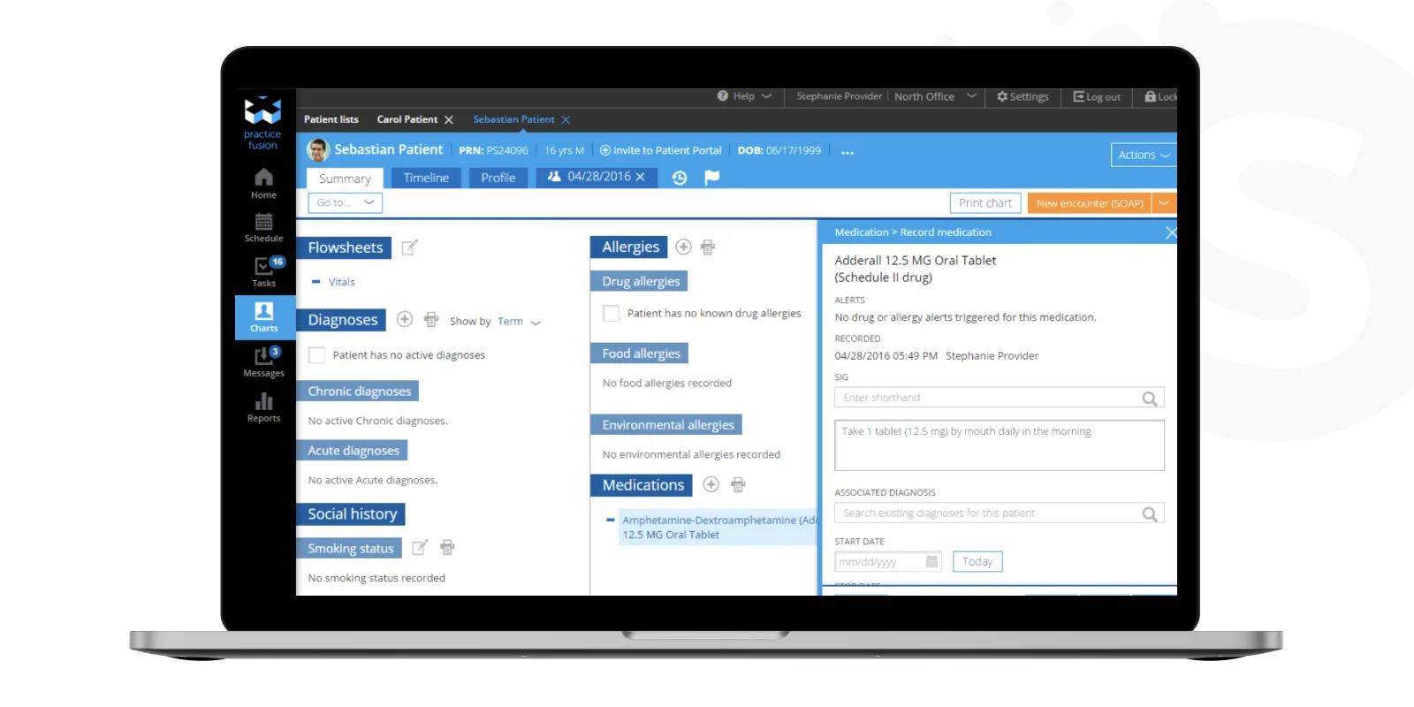Click search icon in SIG shorthand field
Image resolution: width=1414 pixels, height=707 pixels.
[1150, 399]
